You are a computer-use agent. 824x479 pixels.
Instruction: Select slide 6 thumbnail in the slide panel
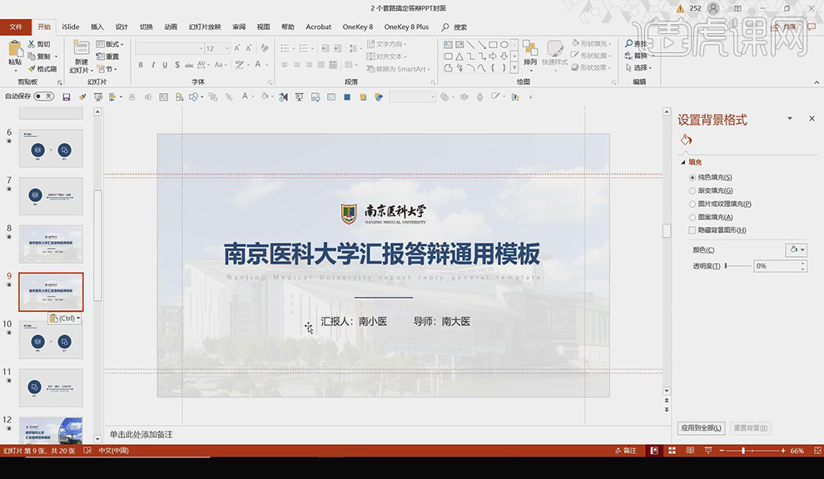coord(51,150)
